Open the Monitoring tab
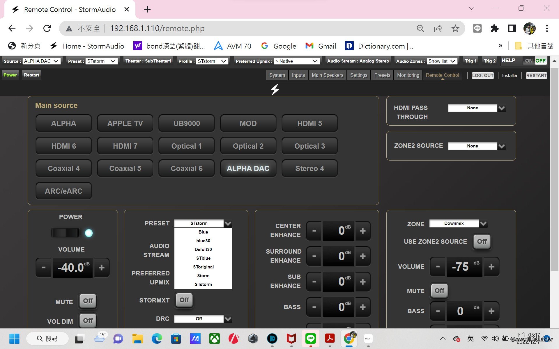Screen dimensions: 559x349 (408, 75)
